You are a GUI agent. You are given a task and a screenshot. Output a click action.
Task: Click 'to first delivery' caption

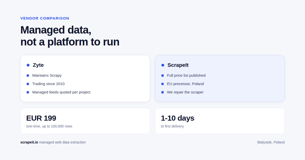tap(172, 126)
